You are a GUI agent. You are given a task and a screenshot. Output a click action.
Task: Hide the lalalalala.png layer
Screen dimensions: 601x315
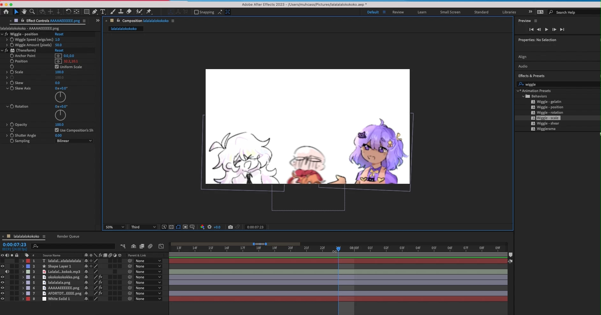3,283
